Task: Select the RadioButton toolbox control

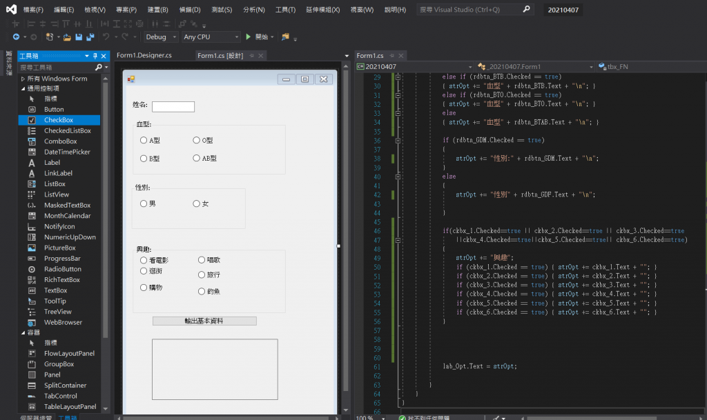Action: (62, 269)
